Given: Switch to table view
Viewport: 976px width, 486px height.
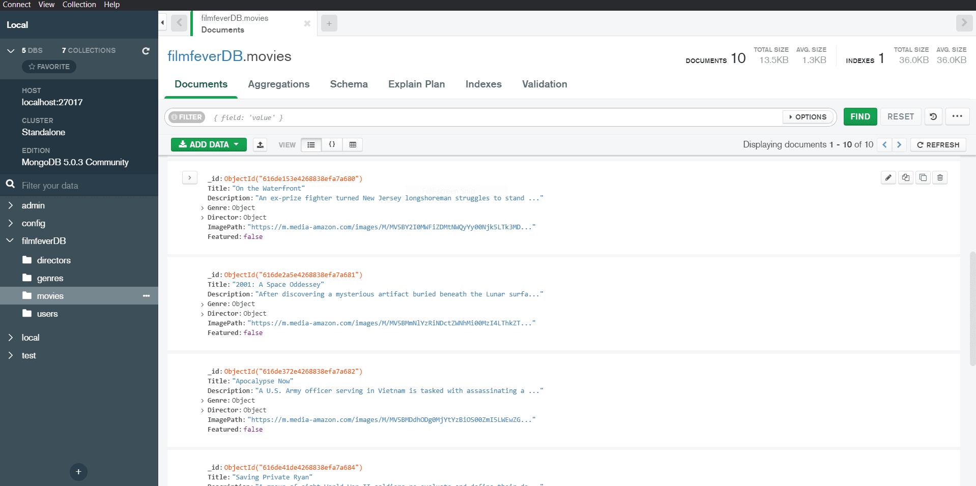Looking at the screenshot, I should [353, 145].
